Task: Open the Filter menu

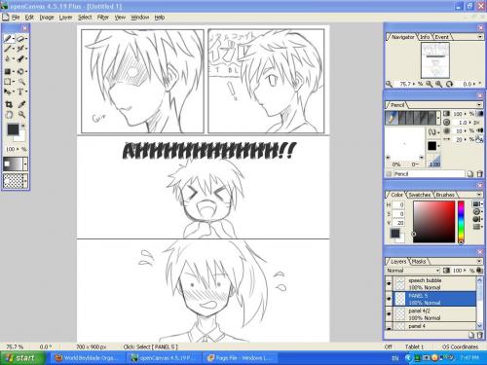Action: [x=103, y=18]
